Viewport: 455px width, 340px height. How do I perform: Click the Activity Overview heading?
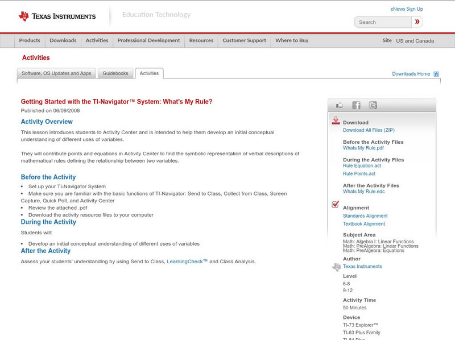tap(47, 122)
